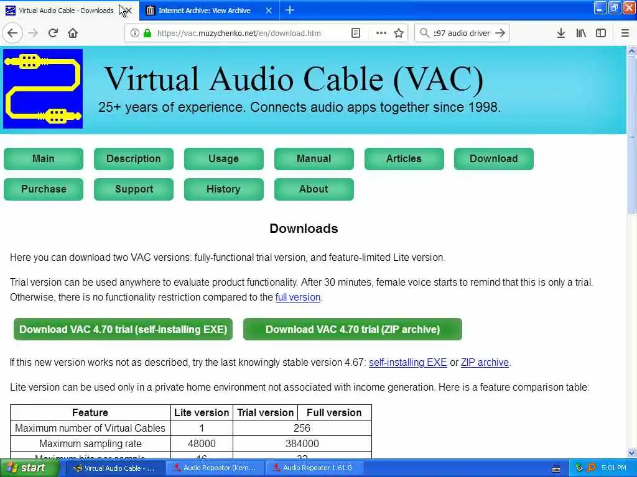637x477 pixels.
Task: Follow the full version link
Action: [298, 298]
